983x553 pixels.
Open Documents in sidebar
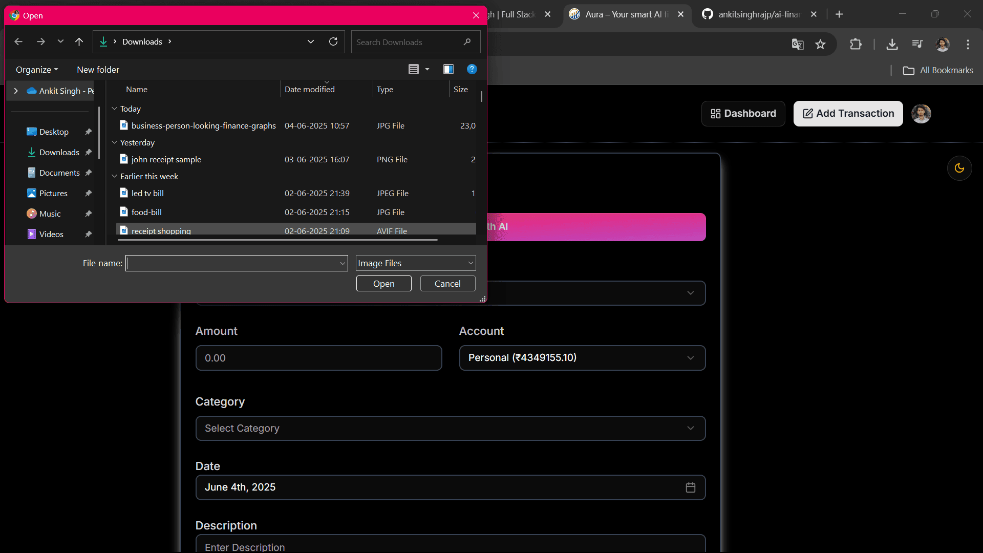click(x=59, y=173)
